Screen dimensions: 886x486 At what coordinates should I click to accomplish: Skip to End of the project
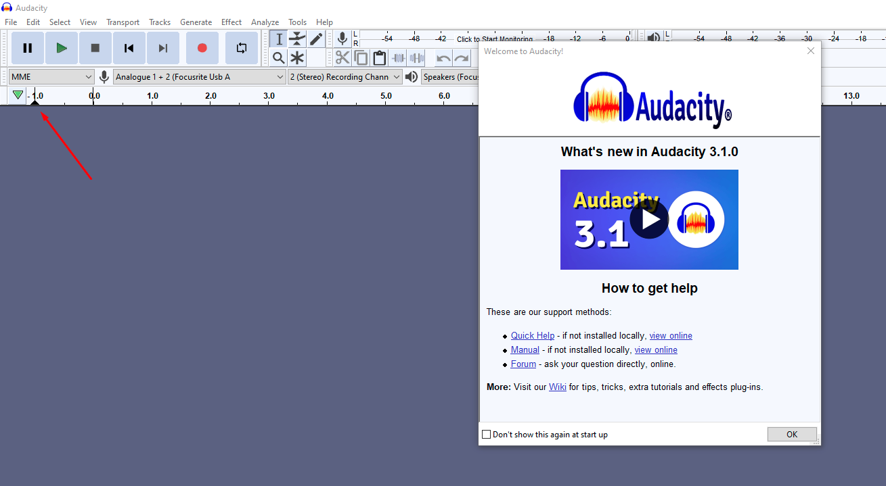pyautogui.click(x=163, y=48)
